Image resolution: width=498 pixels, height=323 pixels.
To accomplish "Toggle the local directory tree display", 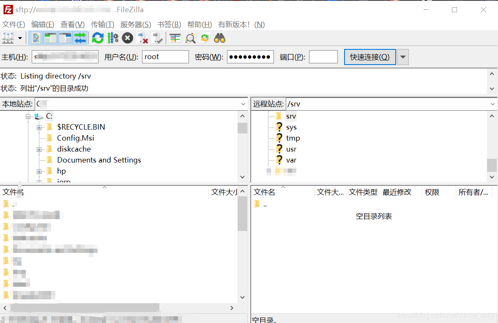I will tap(50, 38).
